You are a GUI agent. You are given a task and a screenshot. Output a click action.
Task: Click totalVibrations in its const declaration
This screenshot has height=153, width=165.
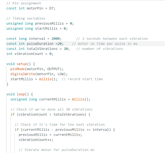coord(42,49)
